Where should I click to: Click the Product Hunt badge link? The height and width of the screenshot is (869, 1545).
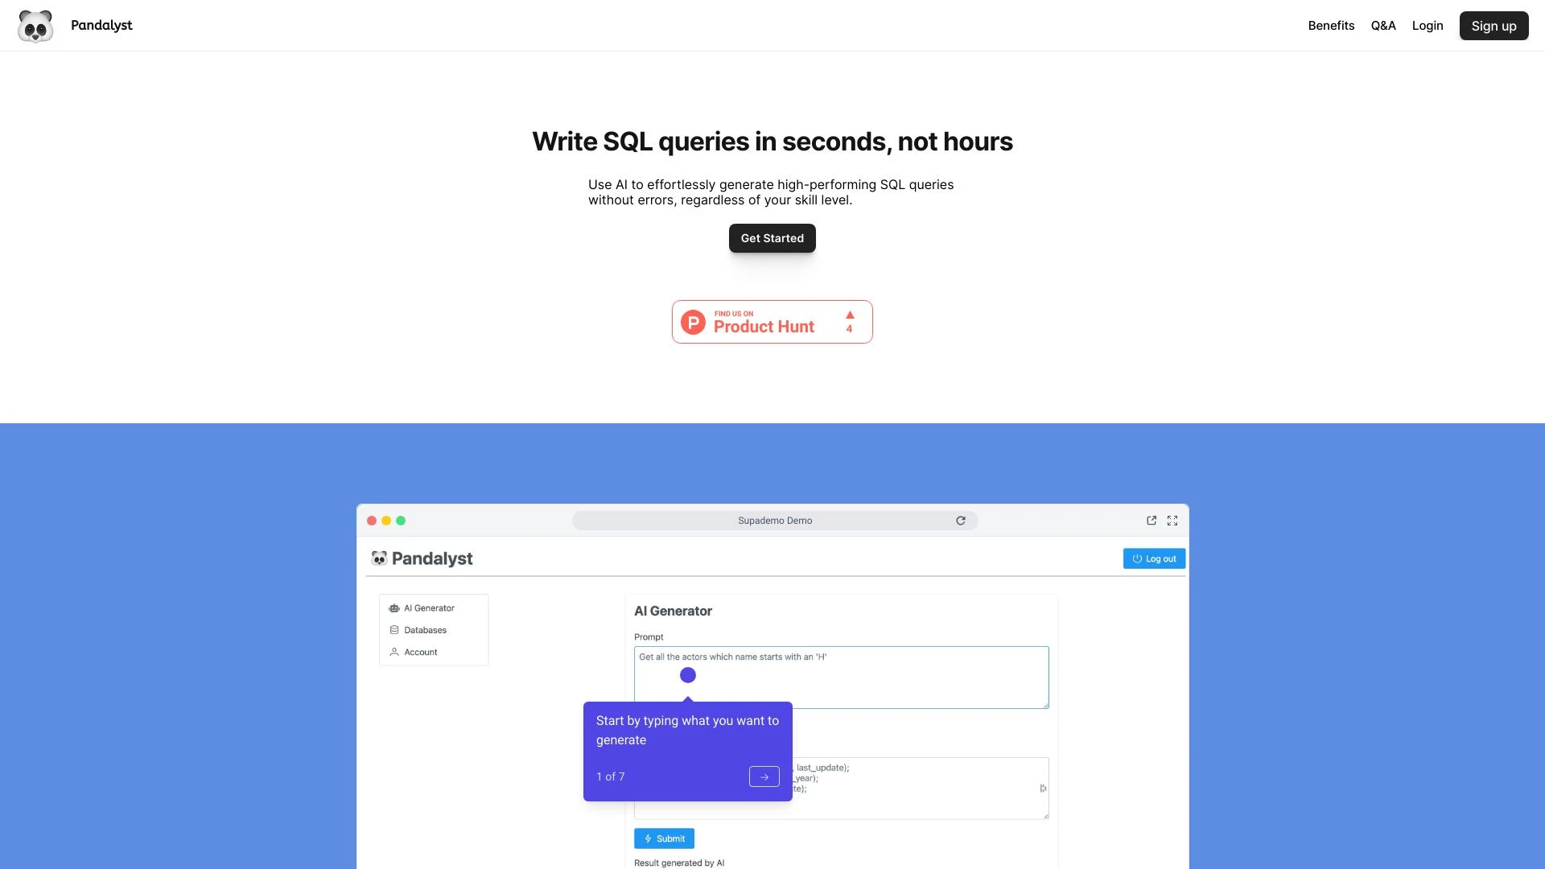point(772,322)
